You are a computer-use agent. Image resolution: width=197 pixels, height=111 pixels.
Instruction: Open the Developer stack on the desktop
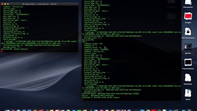pos(188,77)
